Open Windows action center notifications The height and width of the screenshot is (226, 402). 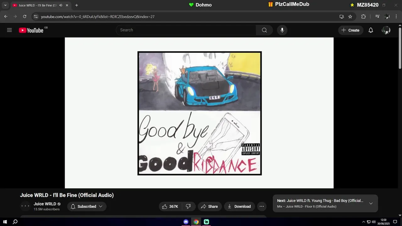(x=395, y=222)
